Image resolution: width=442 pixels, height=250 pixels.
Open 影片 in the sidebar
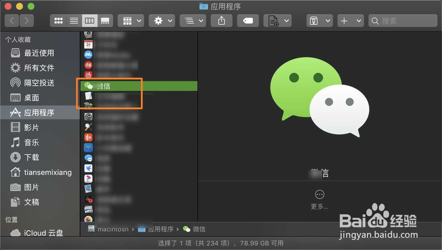39,128
